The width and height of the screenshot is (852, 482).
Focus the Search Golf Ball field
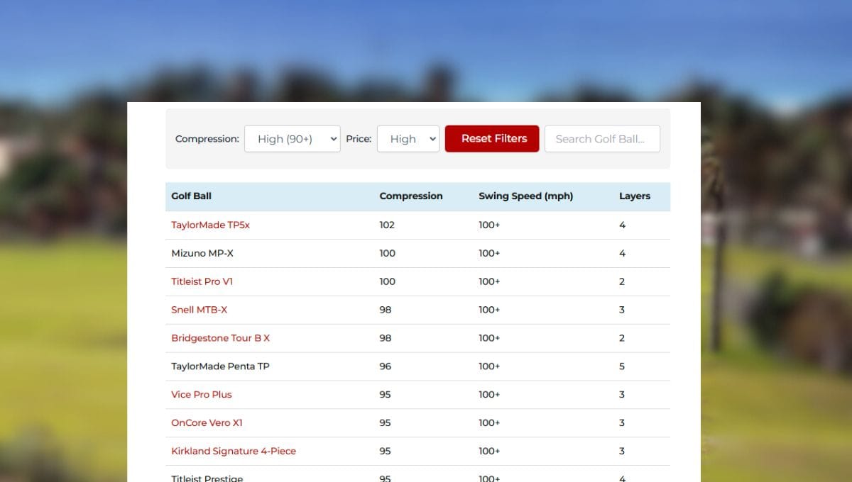pyautogui.click(x=601, y=139)
